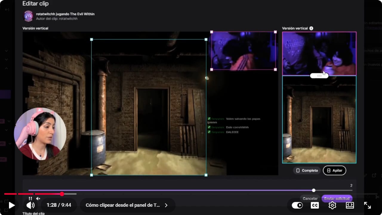Enter fullscreen on the video player

tap(367, 205)
